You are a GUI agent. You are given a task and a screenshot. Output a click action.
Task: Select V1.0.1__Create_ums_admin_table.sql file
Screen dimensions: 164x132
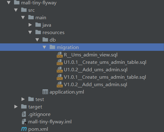(105, 77)
